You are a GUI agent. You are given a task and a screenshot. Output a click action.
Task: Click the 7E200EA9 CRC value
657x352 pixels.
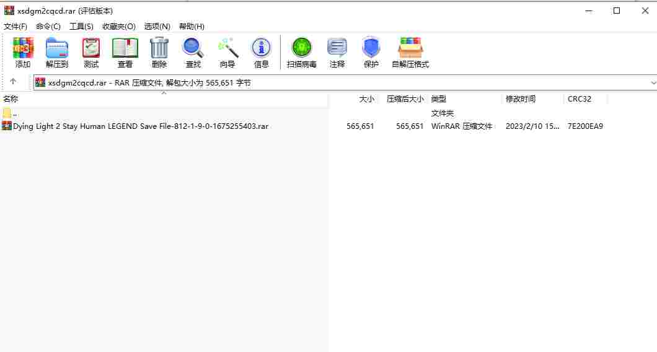[x=585, y=126]
